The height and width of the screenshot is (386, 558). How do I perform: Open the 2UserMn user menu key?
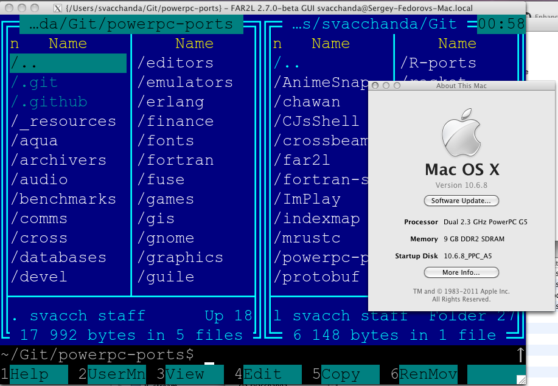tap(112, 374)
